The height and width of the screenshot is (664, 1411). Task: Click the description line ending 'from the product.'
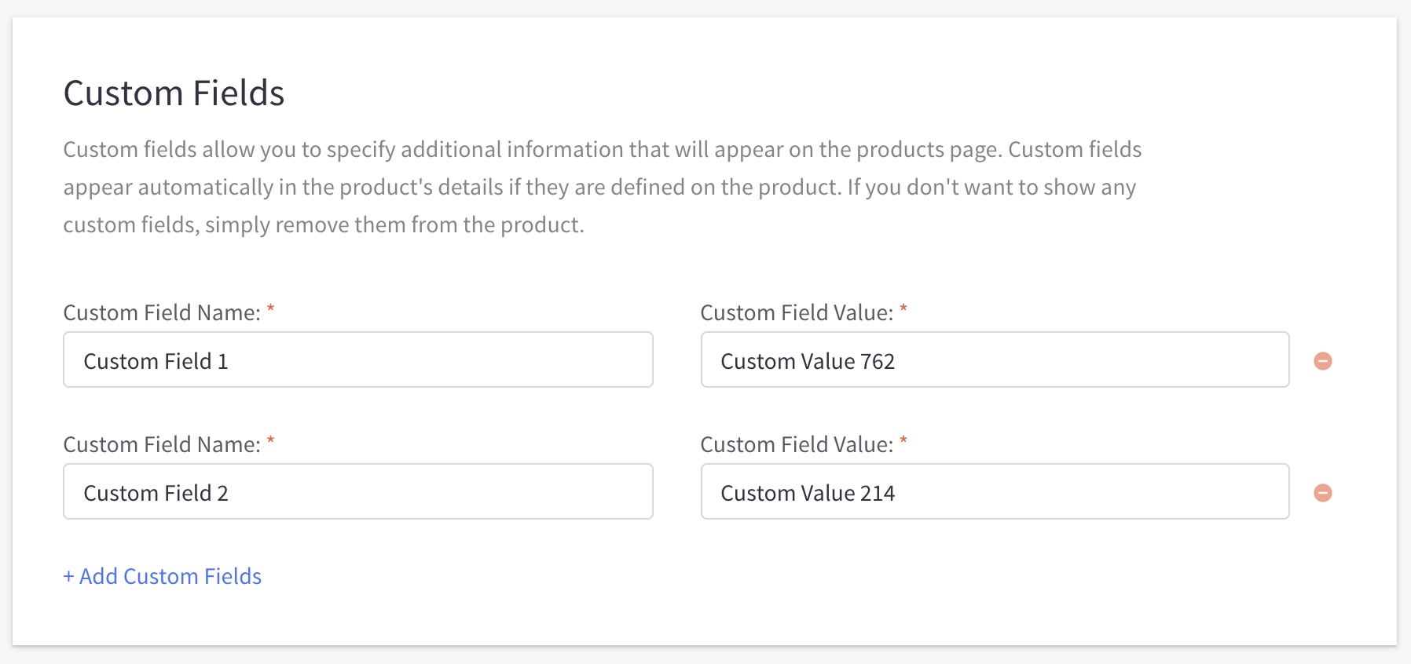coord(324,225)
